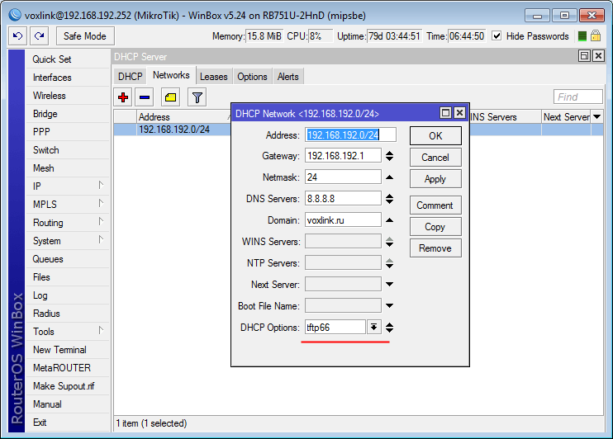The width and height of the screenshot is (613, 439).
Task: Click OK in DHCP Network dialog
Action: [435, 136]
